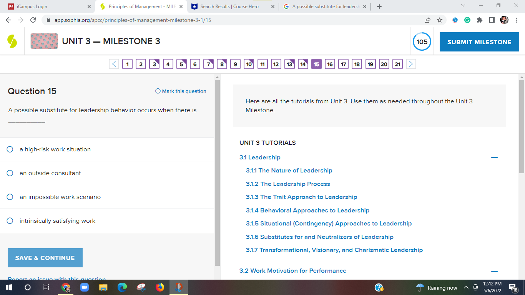This screenshot has height=295, width=525.
Task: Open File Explorer from the taskbar
Action: point(103,287)
